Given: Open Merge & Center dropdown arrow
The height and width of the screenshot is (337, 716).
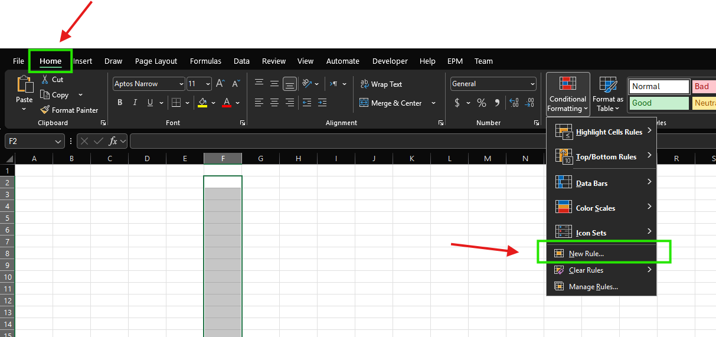Looking at the screenshot, I should point(433,103).
